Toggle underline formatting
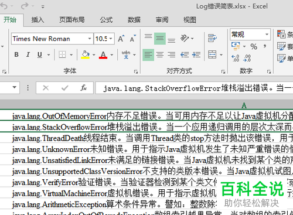293x215 pixels. 40,54
